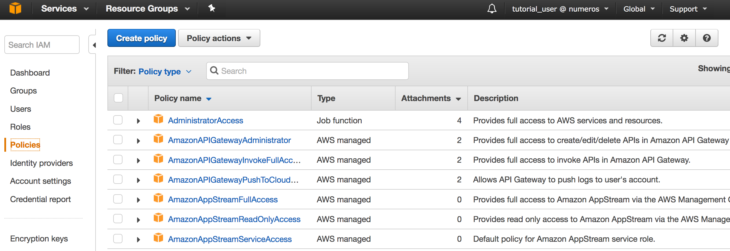Click the help question mark icon
The image size is (730, 251).
[707, 38]
